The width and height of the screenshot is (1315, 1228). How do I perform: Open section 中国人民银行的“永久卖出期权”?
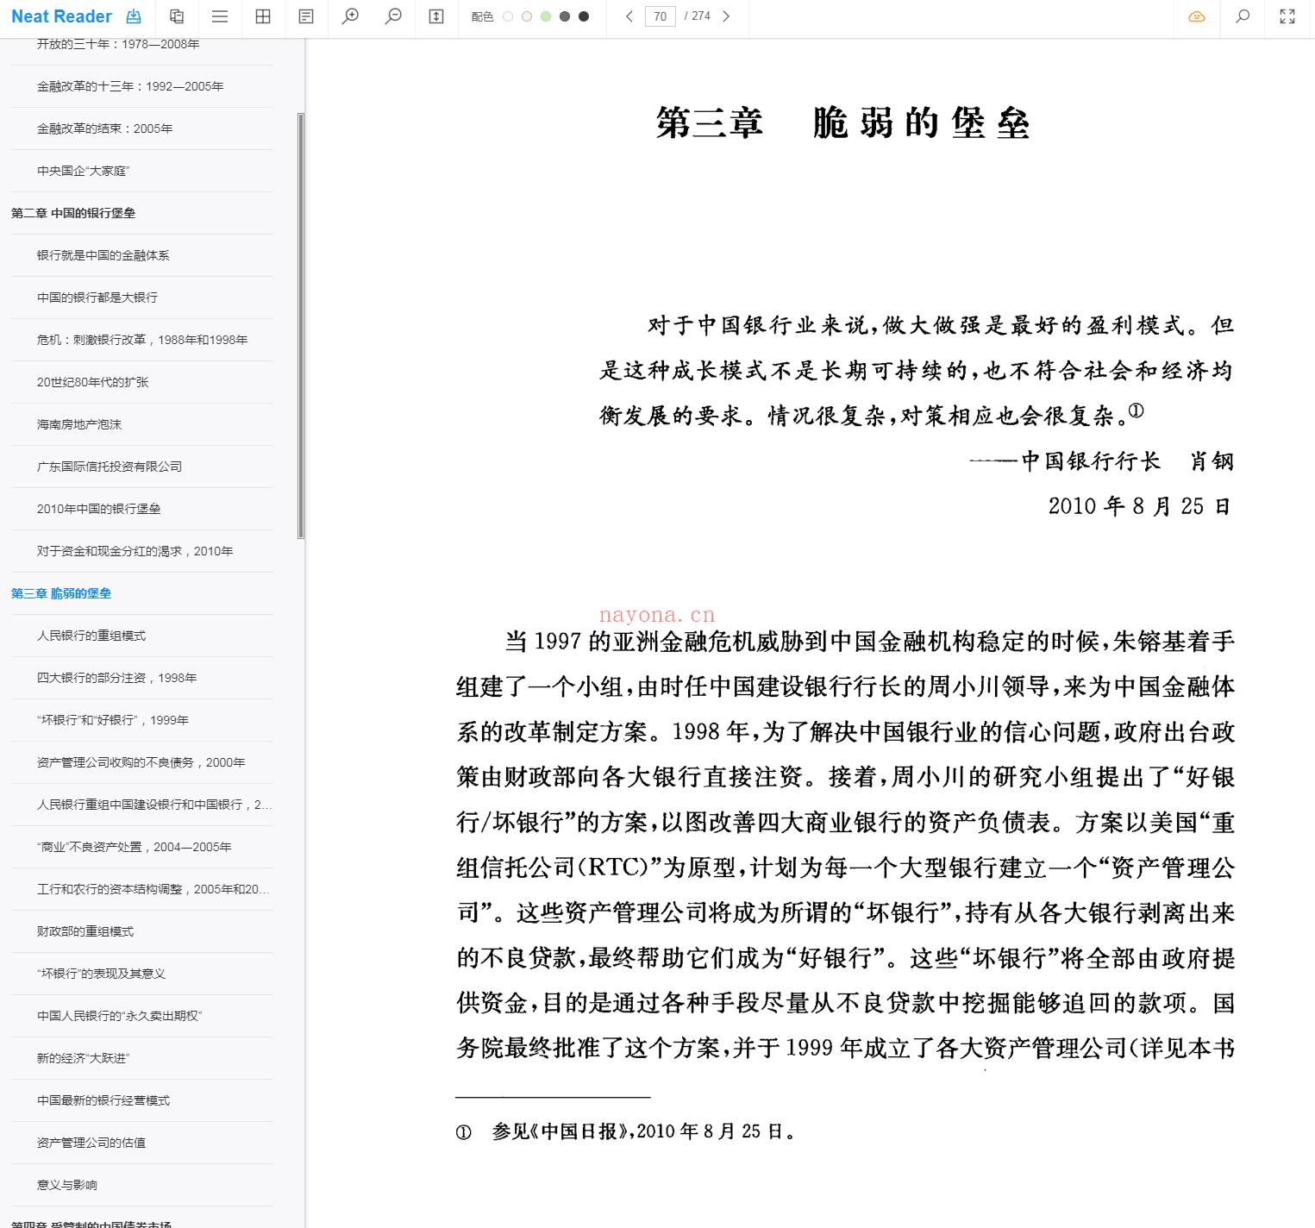119,1016
